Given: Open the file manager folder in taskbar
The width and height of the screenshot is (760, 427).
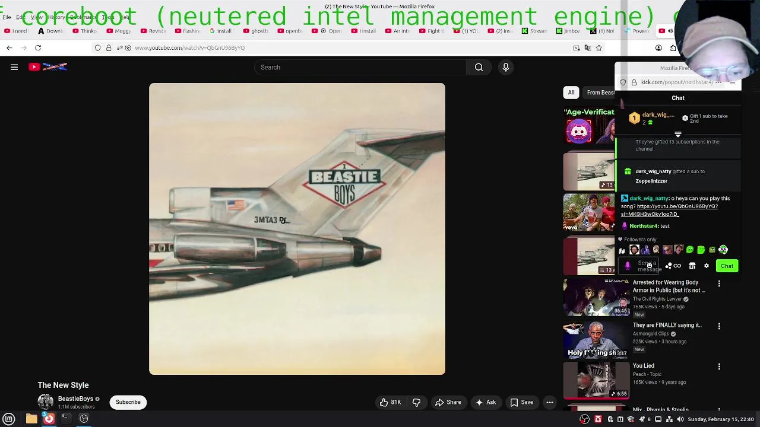Looking at the screenshot, I should coord(31,419).
